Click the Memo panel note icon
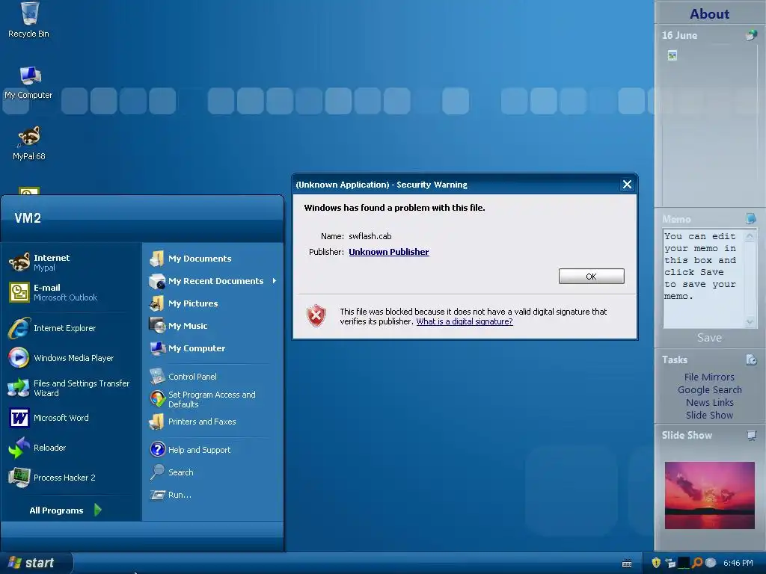This screenshot has height=574, width=766. 751,218
